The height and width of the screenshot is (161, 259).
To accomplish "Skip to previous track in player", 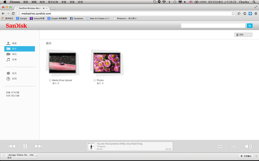I will pos(12,146).
